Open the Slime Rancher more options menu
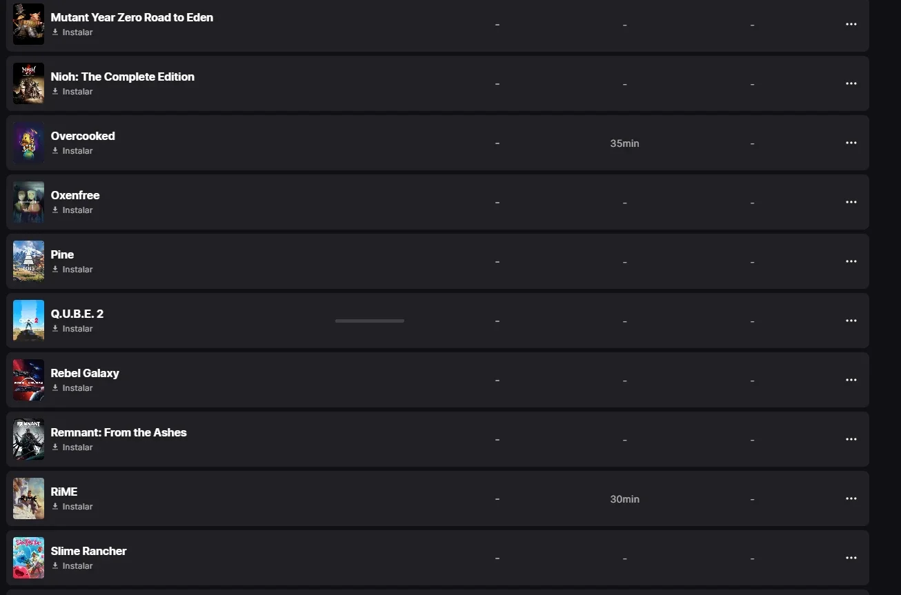Image resolution: width=901 pixels, height=595 pixels. coord(851,558)
